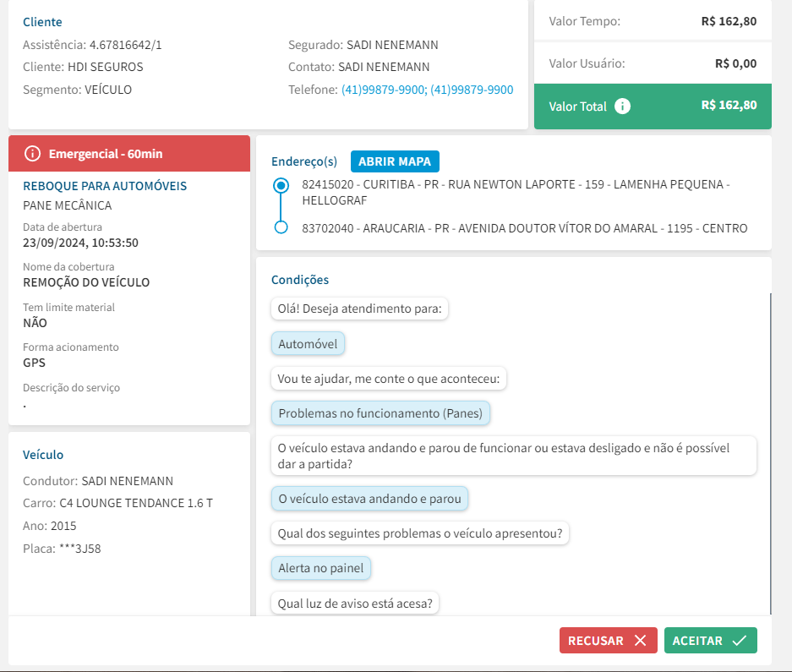The height and width of the screenshot is (672, 792).
Task: Select the origin address marker for Curitiba
Action: 281,185
